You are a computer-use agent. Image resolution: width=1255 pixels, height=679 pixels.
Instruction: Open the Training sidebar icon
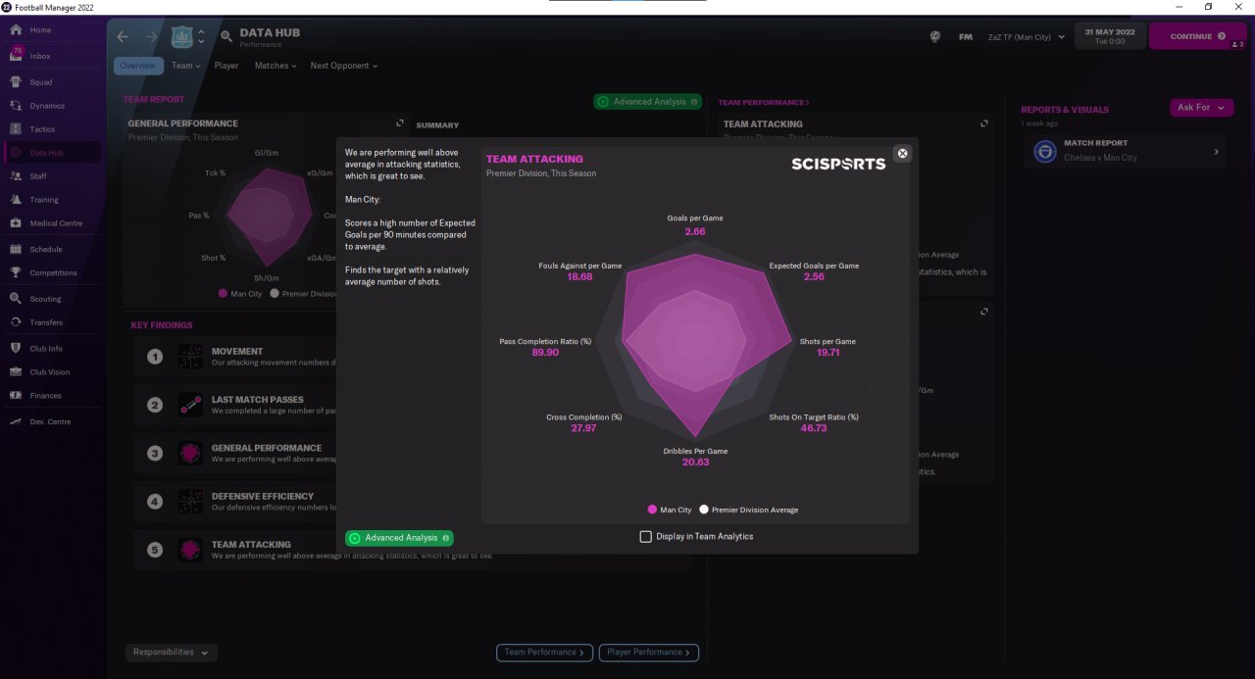[16, 200]
